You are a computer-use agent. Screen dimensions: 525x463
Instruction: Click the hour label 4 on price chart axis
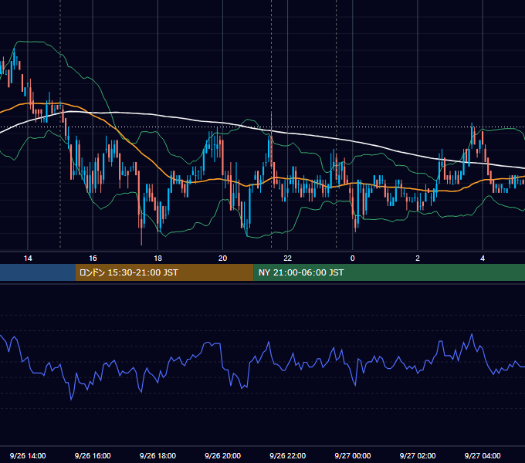point(483,259)
